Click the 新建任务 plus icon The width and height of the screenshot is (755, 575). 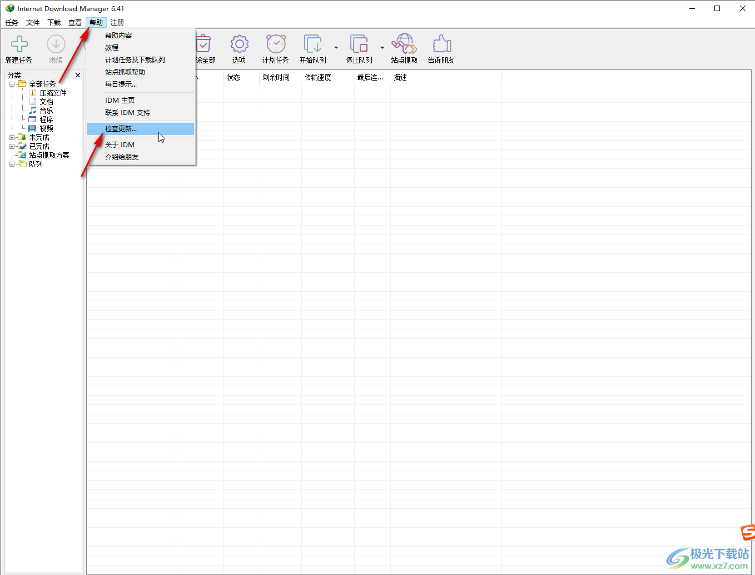[x=19, y=44]
